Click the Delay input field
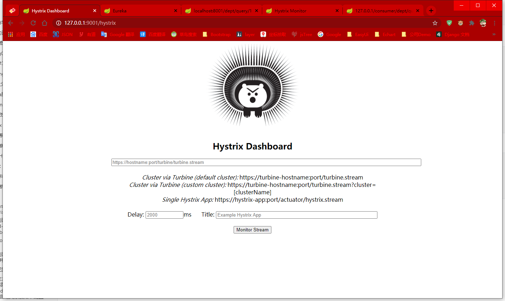Viewport: 505px width, 301px height. pos(164,215)
